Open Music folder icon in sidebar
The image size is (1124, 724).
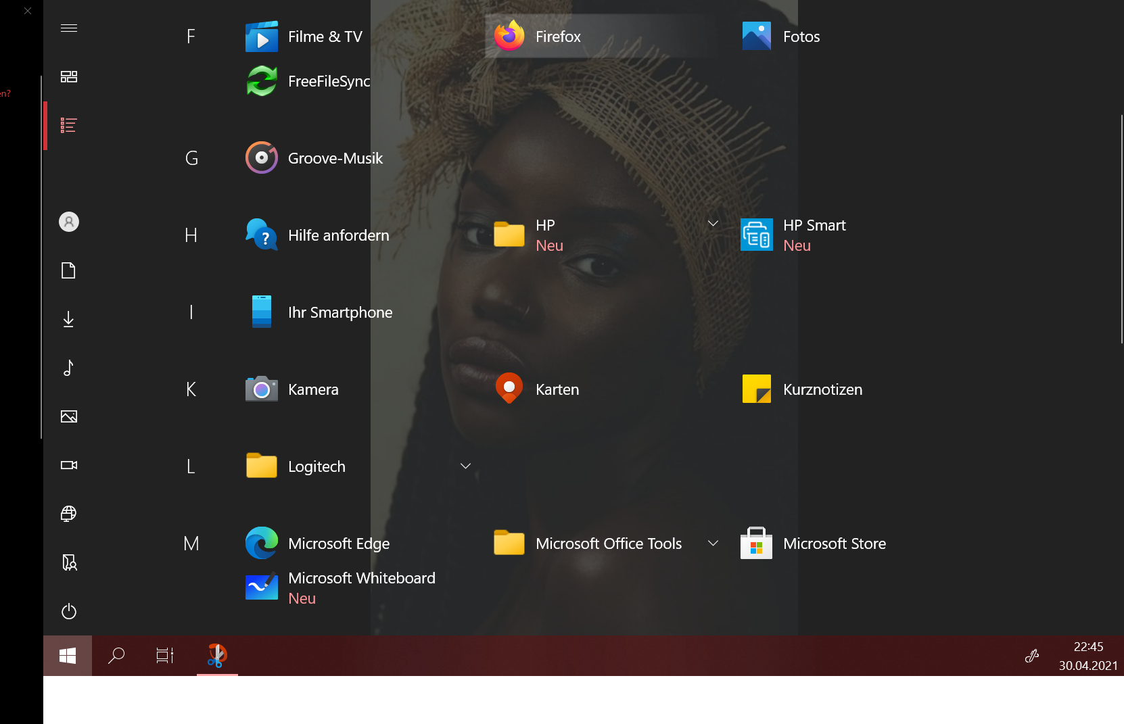coord(69,368)
